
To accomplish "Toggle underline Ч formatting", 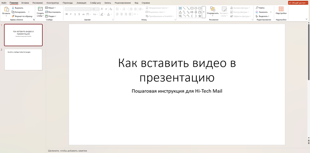I will (x=75, y=14).
